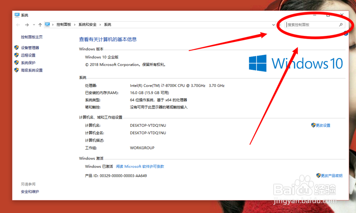This screenshot has height=213, width=356.
Task: Click the shield icon beside 更改设置
Action: click(x=313, y=125)
